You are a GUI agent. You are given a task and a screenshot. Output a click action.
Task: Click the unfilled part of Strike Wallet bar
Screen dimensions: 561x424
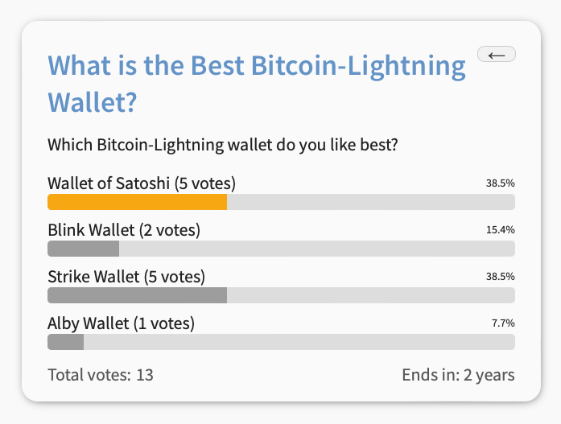pos(370,295)
